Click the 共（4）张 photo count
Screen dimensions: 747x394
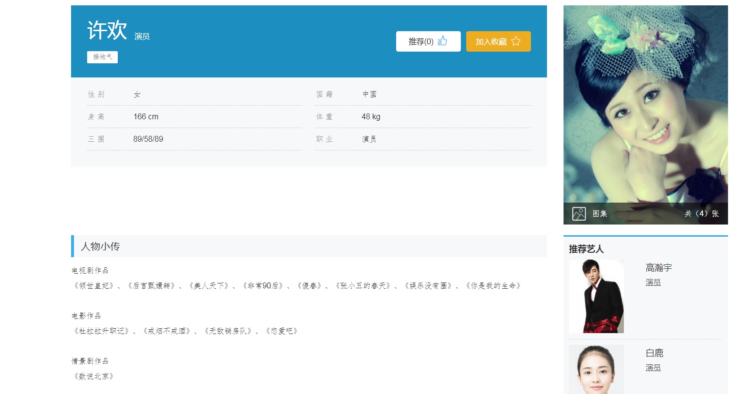pyautogui.click(x=701, y=214)
